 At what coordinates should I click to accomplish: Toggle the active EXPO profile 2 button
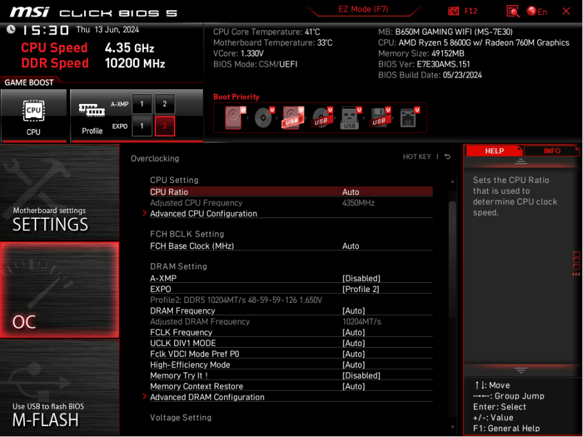click(165, 126)
